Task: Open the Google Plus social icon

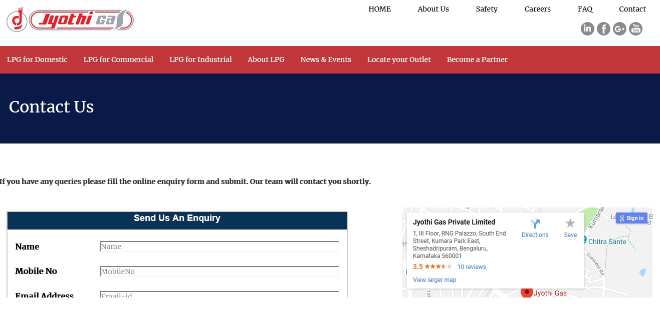Action: click(619, 28)
